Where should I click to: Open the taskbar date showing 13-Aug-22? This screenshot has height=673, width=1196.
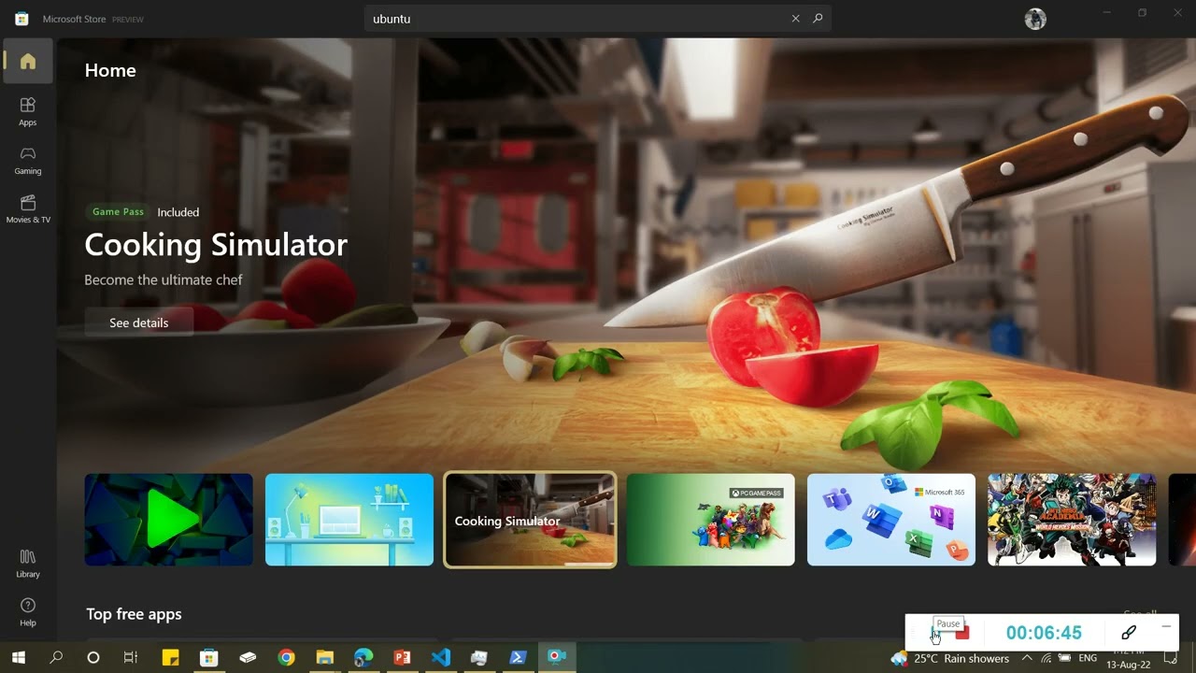coord(1128,665)
